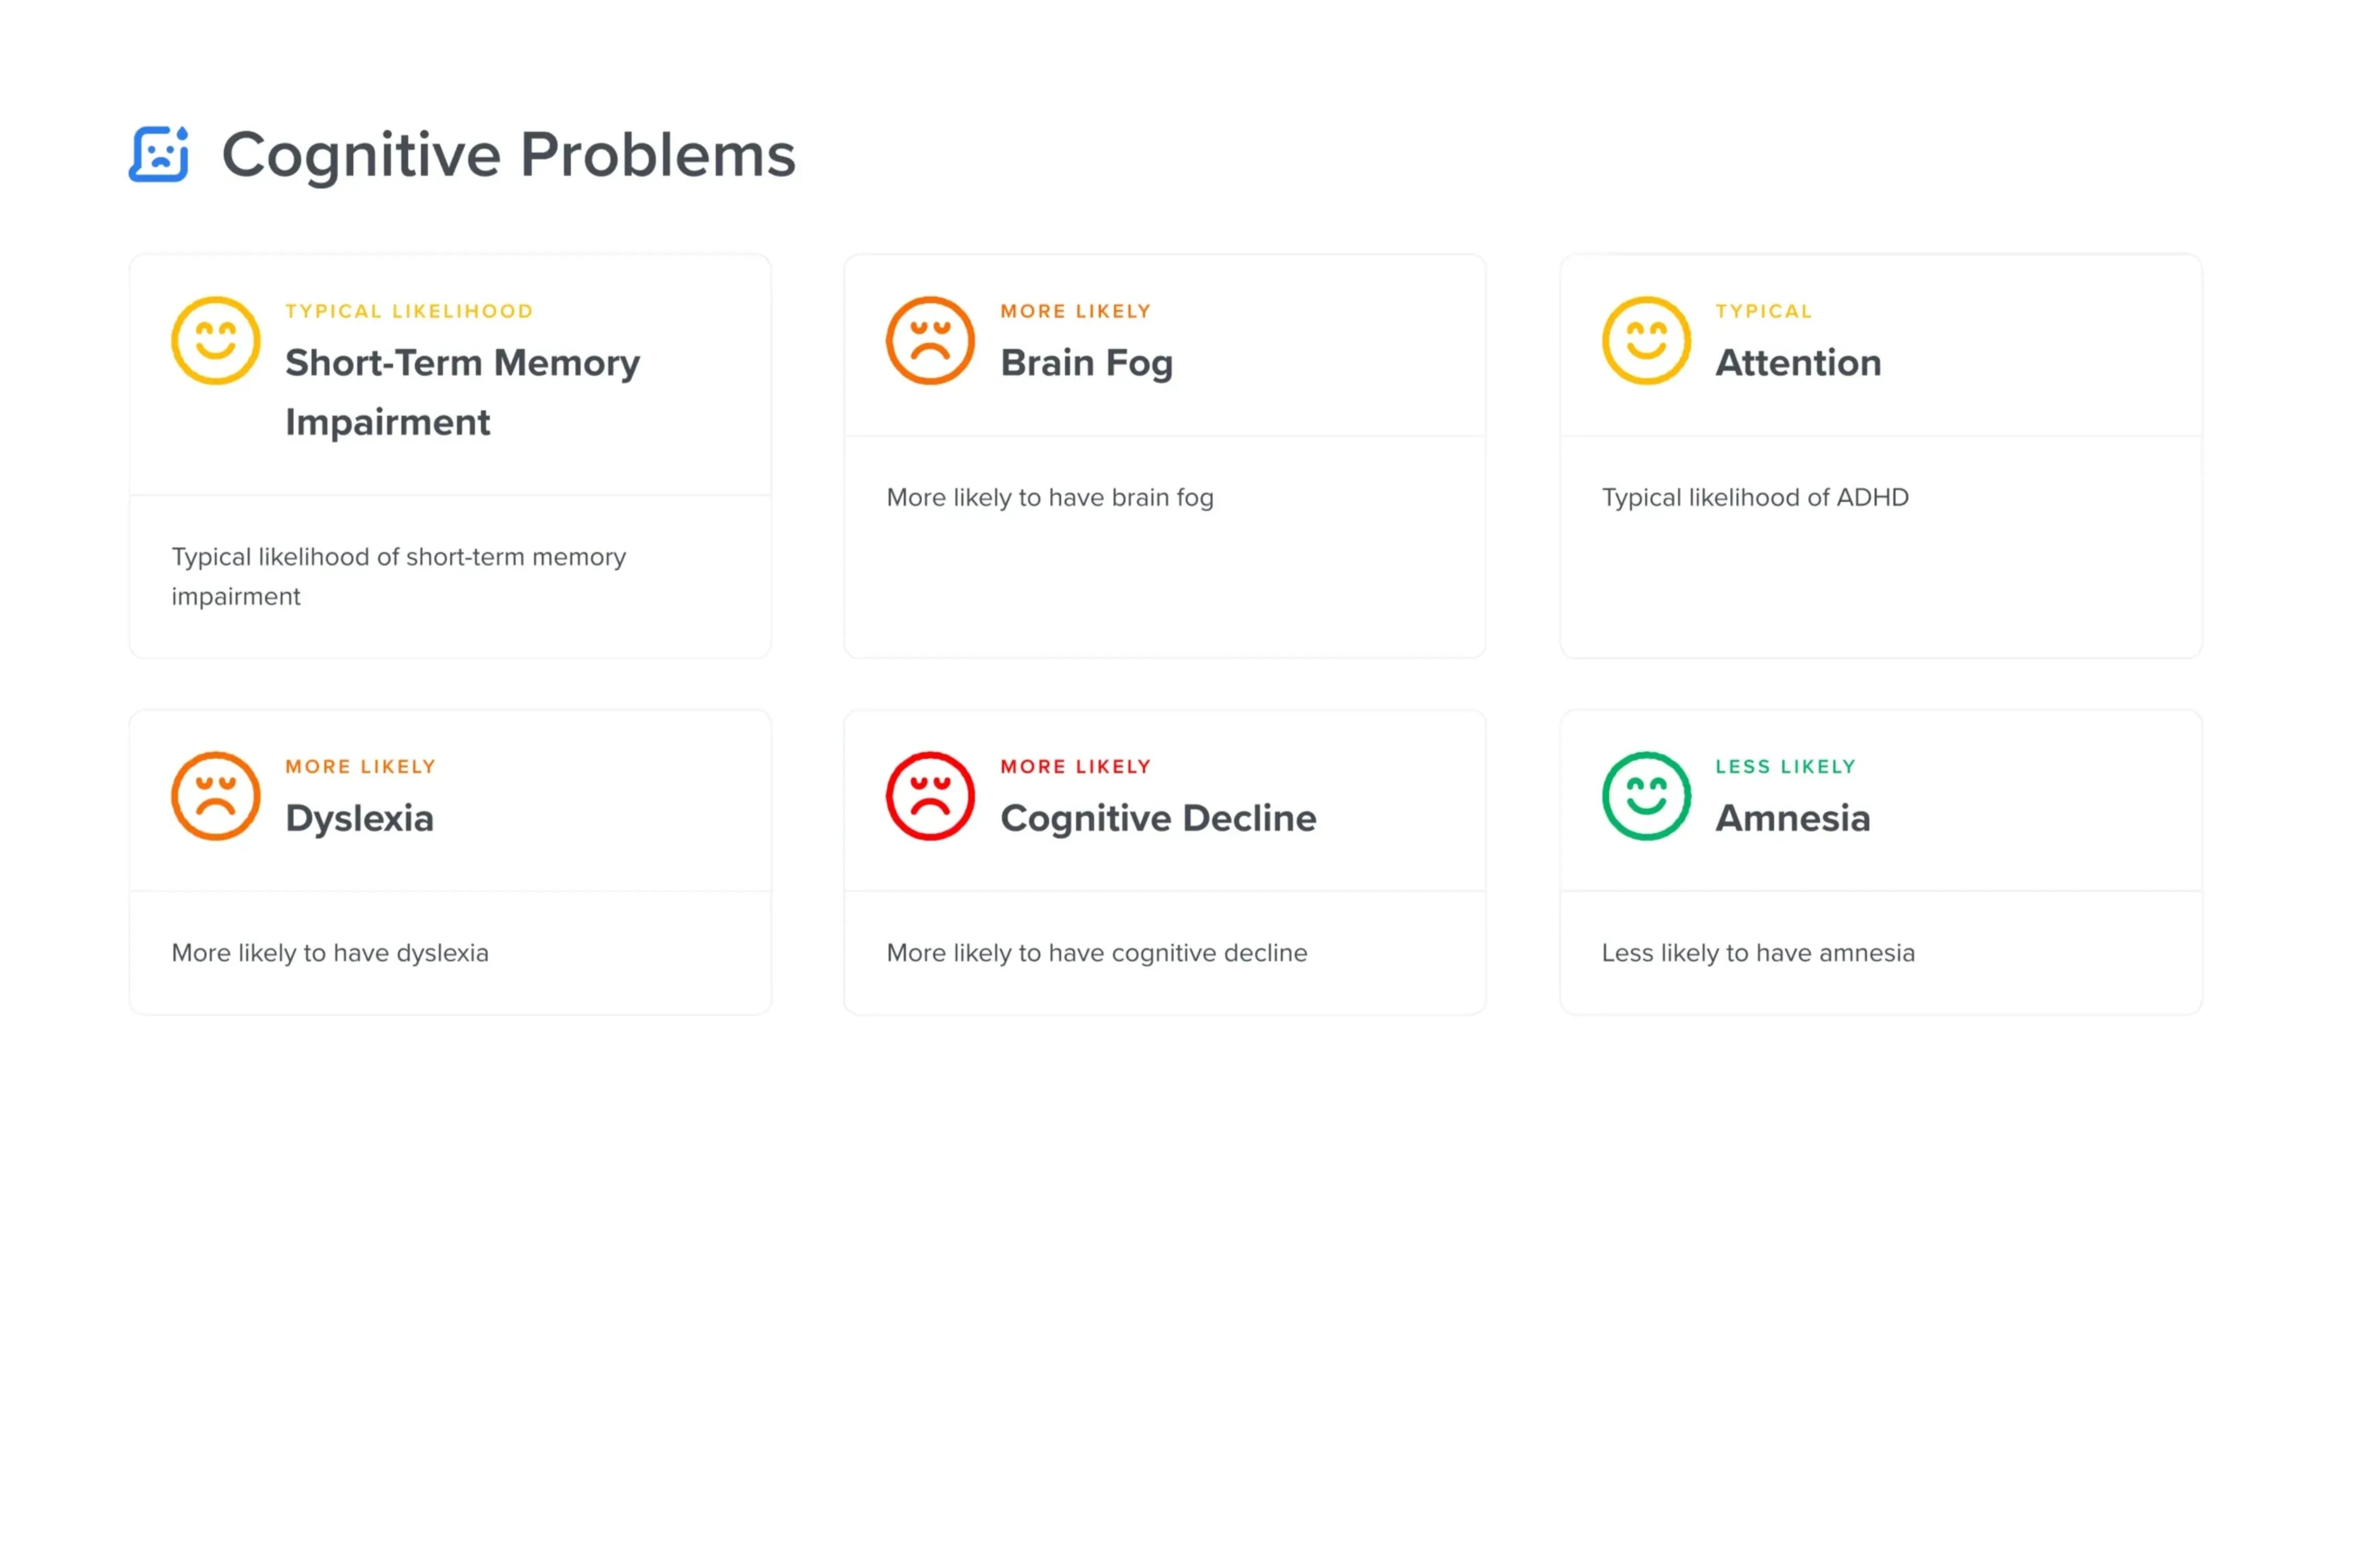Select the Attention card heading
The width and height of the screenshot is (2353, 1568).
coord(1797,362)
